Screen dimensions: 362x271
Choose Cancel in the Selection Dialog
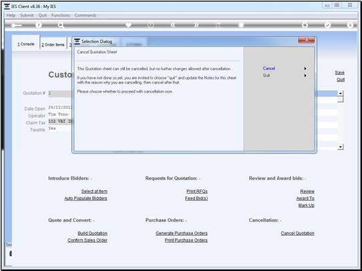tap(269, 68)
